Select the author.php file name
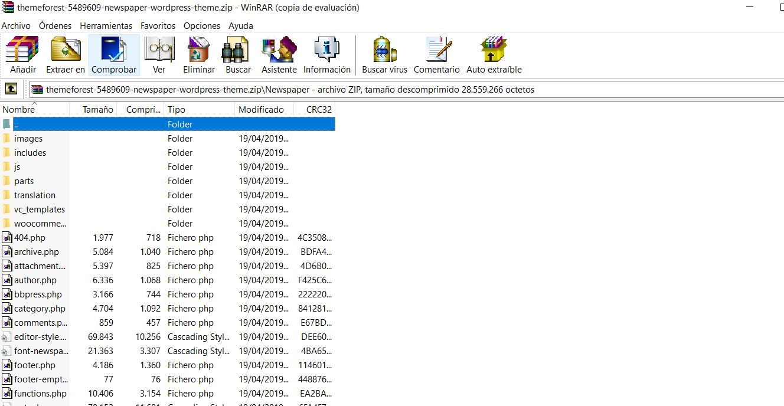Viewport: 784px width, 406px height. point(35,280)
